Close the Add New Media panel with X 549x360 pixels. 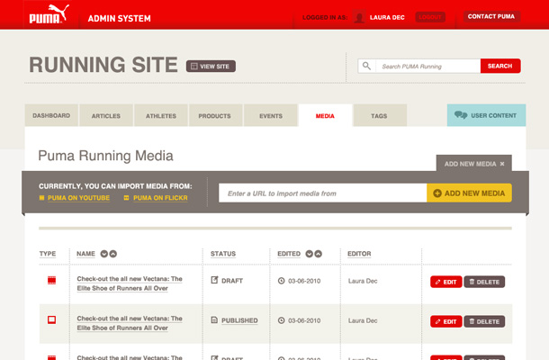(502, 164)
